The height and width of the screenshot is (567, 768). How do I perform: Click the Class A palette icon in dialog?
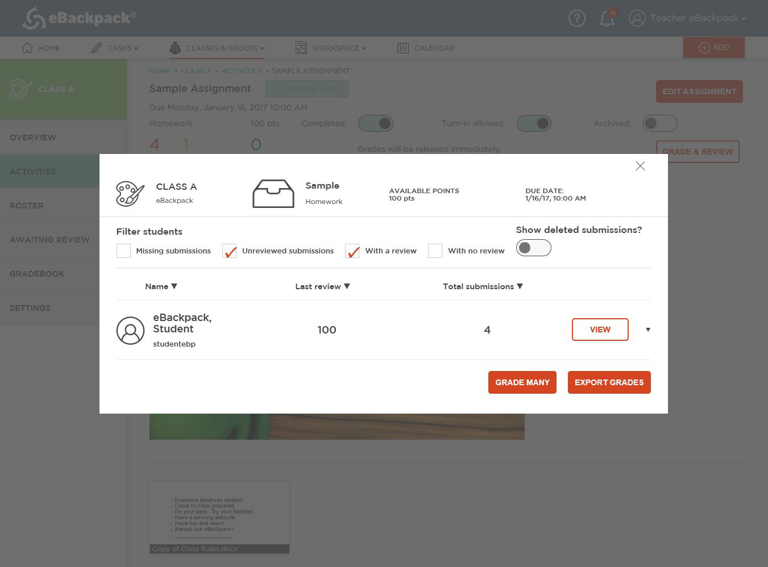click(x=130, y=194)
